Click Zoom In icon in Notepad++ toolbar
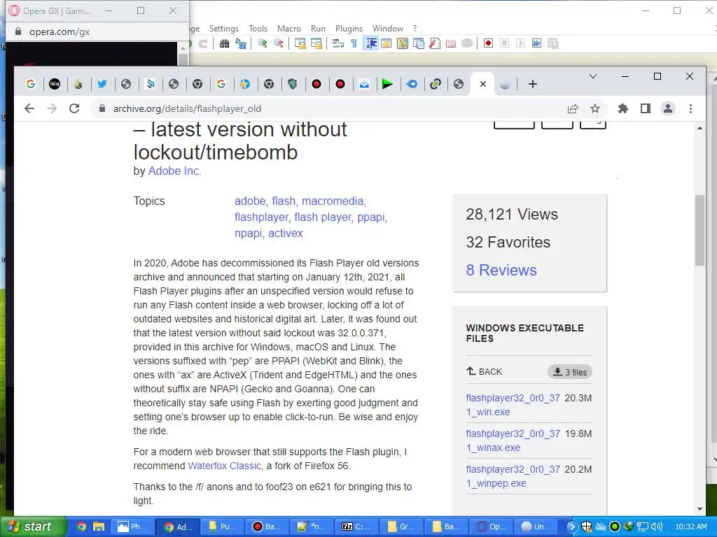The image size is (717, 537). [x=263, y=43]
